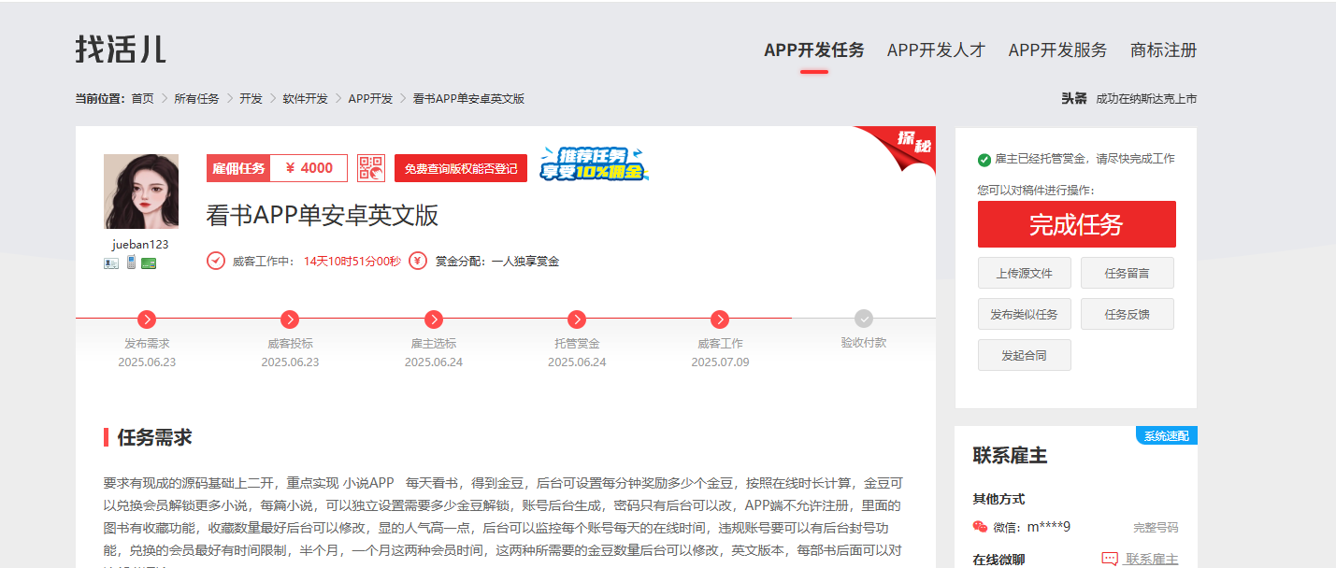Click the 完成任务 button
The height and width of the screenshot is (568, 1336).
click(x=1076, y=224)
